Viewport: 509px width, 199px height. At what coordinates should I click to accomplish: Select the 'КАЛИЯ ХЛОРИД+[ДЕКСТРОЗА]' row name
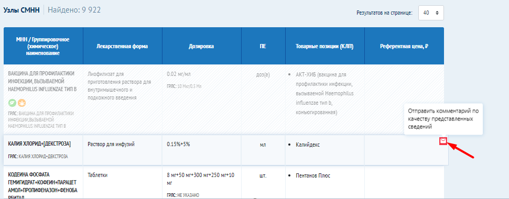pos(39,144)
